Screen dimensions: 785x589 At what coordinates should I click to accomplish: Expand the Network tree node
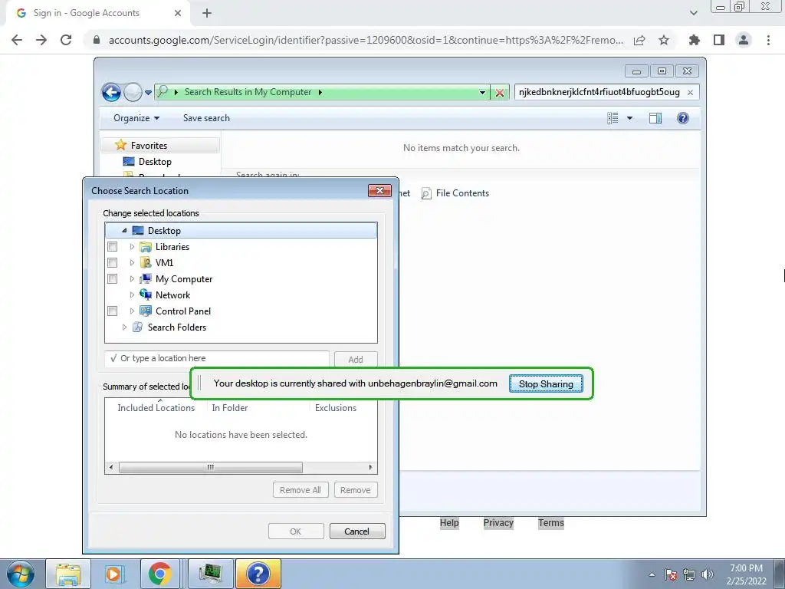click(x=132, y=295)
